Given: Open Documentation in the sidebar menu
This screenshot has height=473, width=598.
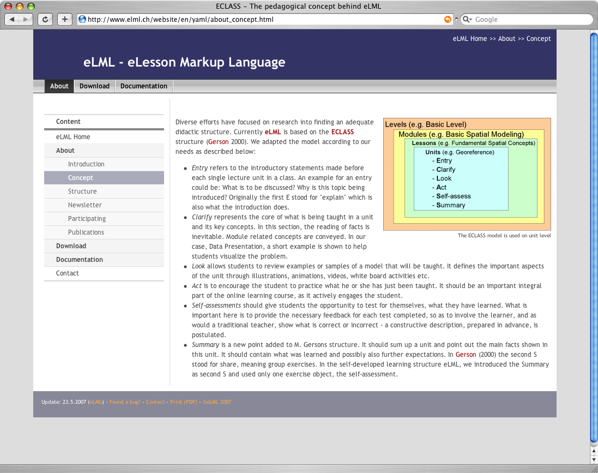Looking at the screenshot, I should click(x=104, y=260).
